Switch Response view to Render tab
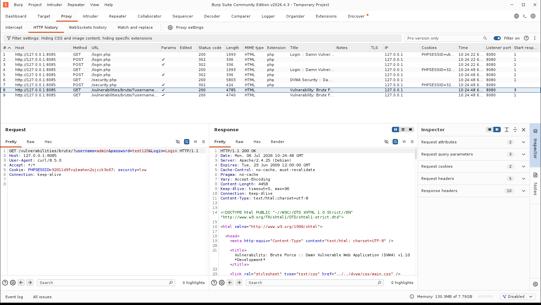The image size is (541, 305). (277, 142)
